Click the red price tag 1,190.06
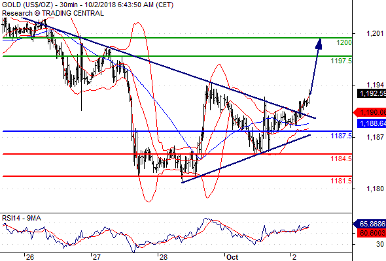Image resolution: width=386 pixels, height=261 pixels. [x=370, y=113]
